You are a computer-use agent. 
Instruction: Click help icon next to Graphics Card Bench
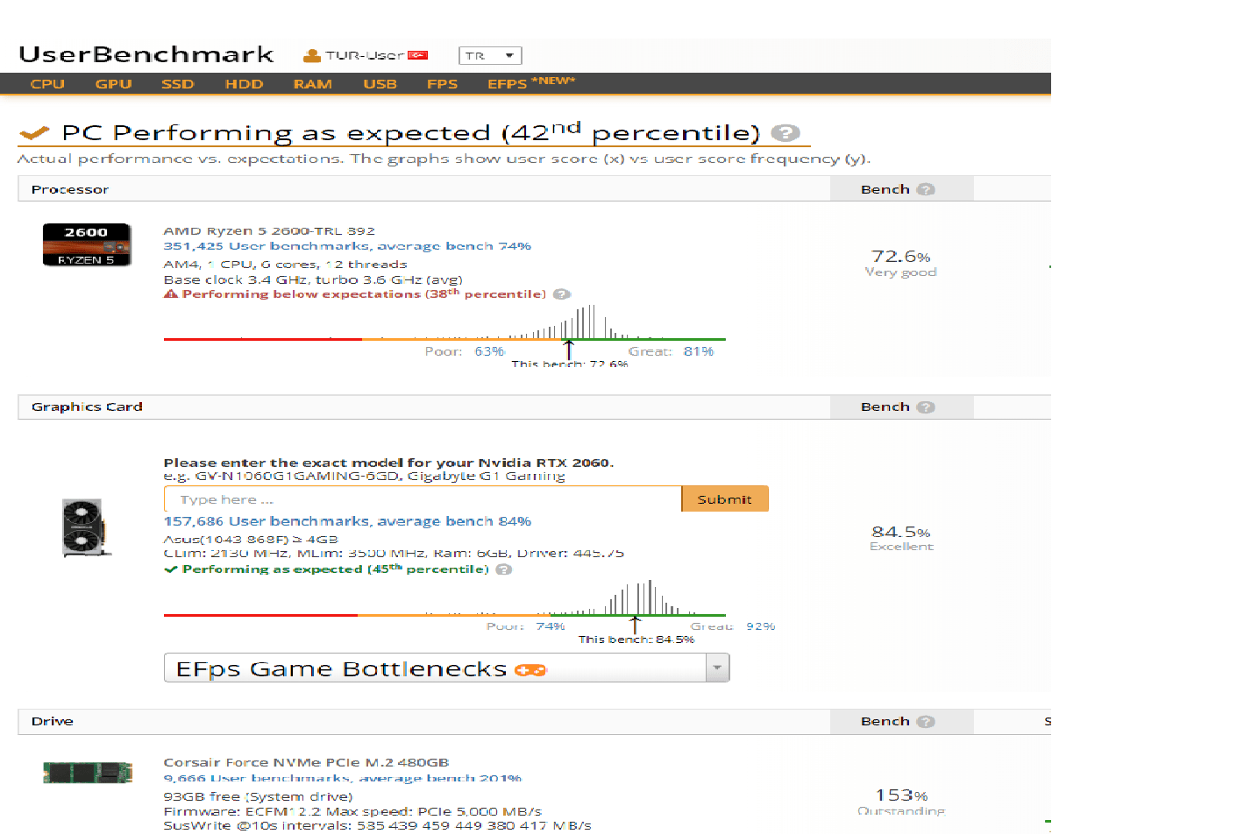(x=926, y=406)
